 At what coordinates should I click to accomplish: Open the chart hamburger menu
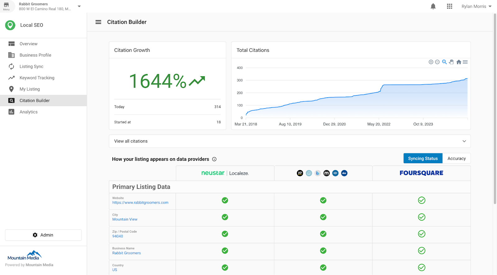[465, 62]
